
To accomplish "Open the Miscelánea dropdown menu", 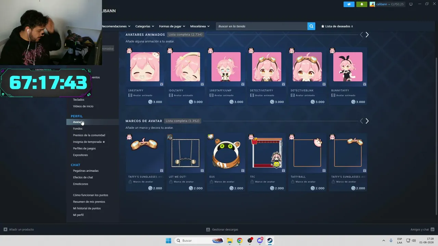I will point(200,26).
